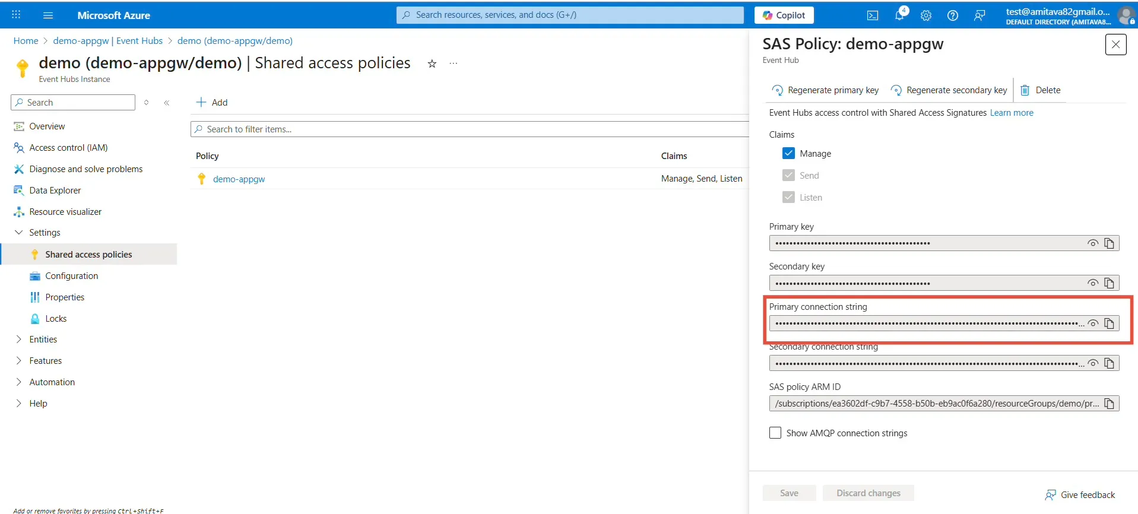Click the Save button
The width and height of the screenshot is (1138, 514).
789,493
